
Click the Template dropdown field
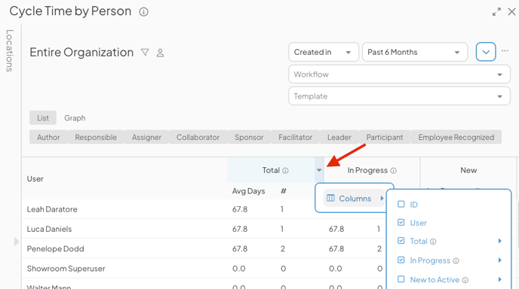(399, 96)
